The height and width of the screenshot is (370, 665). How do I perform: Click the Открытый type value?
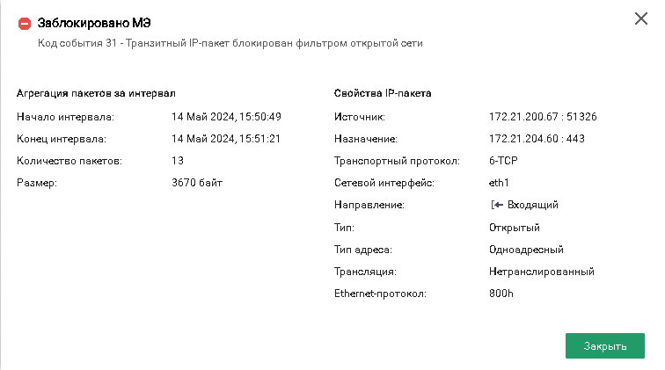515,228
